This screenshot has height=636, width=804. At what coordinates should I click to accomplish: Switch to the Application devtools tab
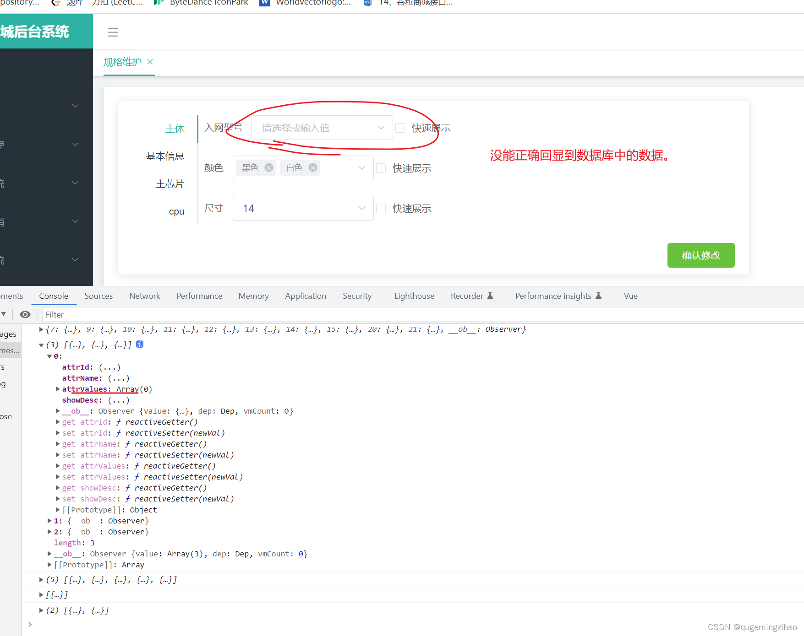(x=306, y=296)
